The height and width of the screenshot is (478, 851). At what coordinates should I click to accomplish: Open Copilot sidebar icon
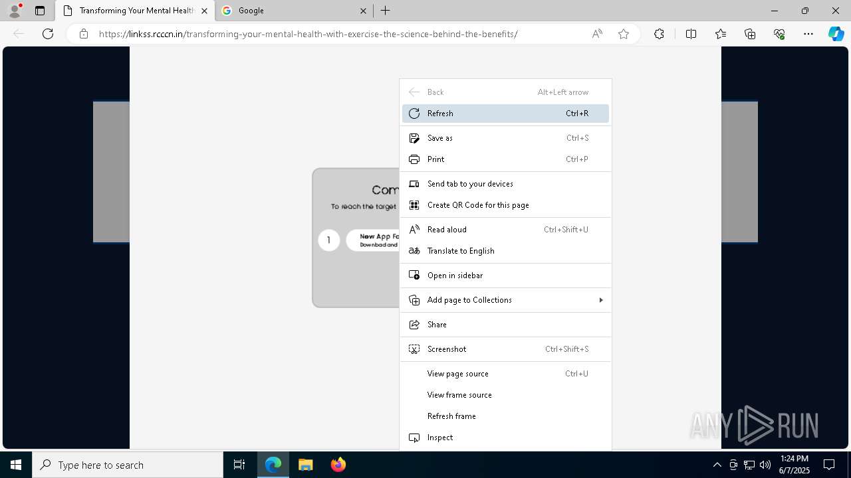pos(836,34)
